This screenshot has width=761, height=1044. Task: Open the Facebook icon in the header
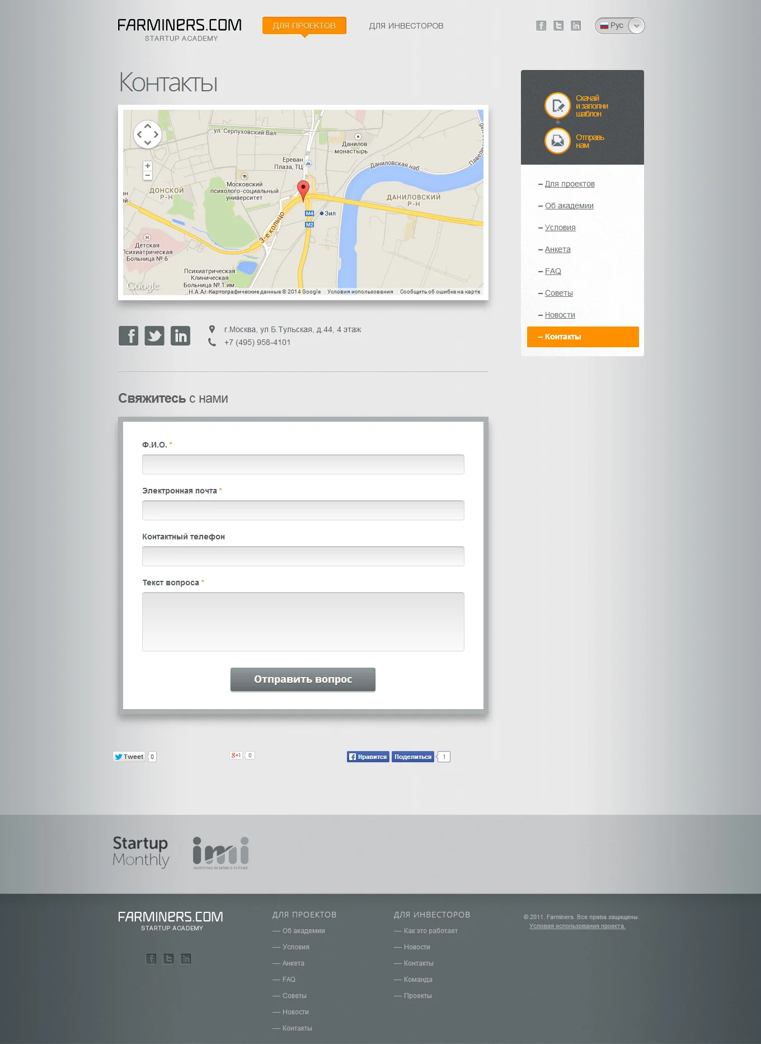click(x=541, y=26)
